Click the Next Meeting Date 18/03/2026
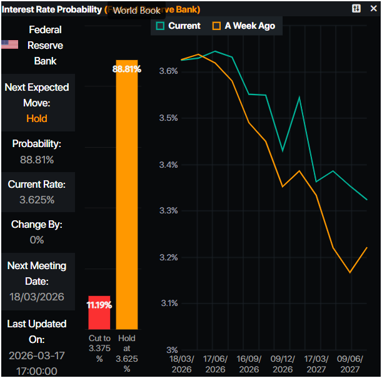Screen dimensions: 382x378 coord(37,296)
